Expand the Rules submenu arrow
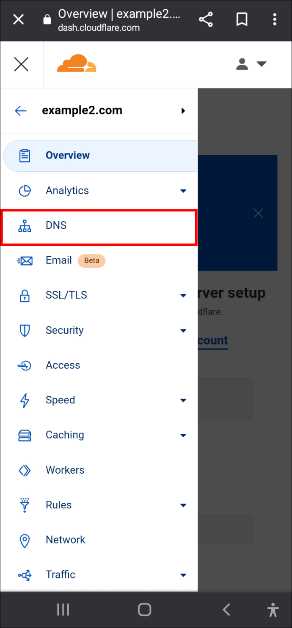This screenshot has width=292, height=628. click(183, 505)
